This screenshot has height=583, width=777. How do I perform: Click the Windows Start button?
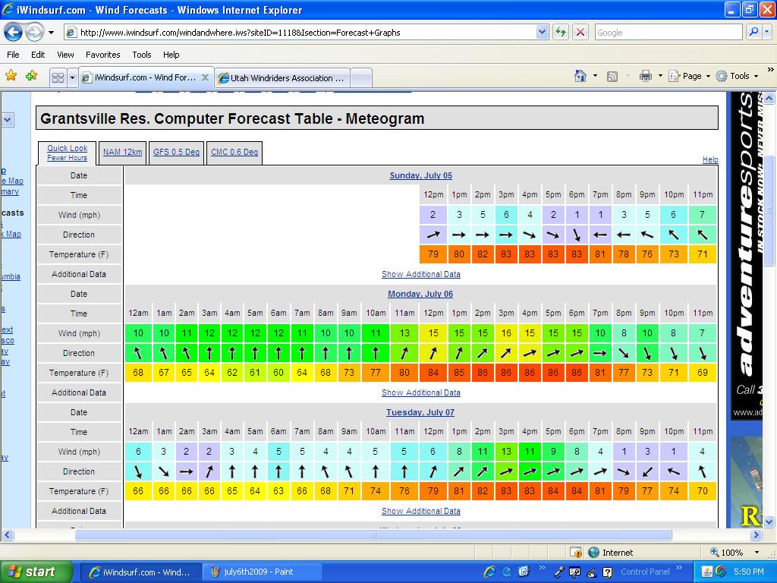click(36, 572)
